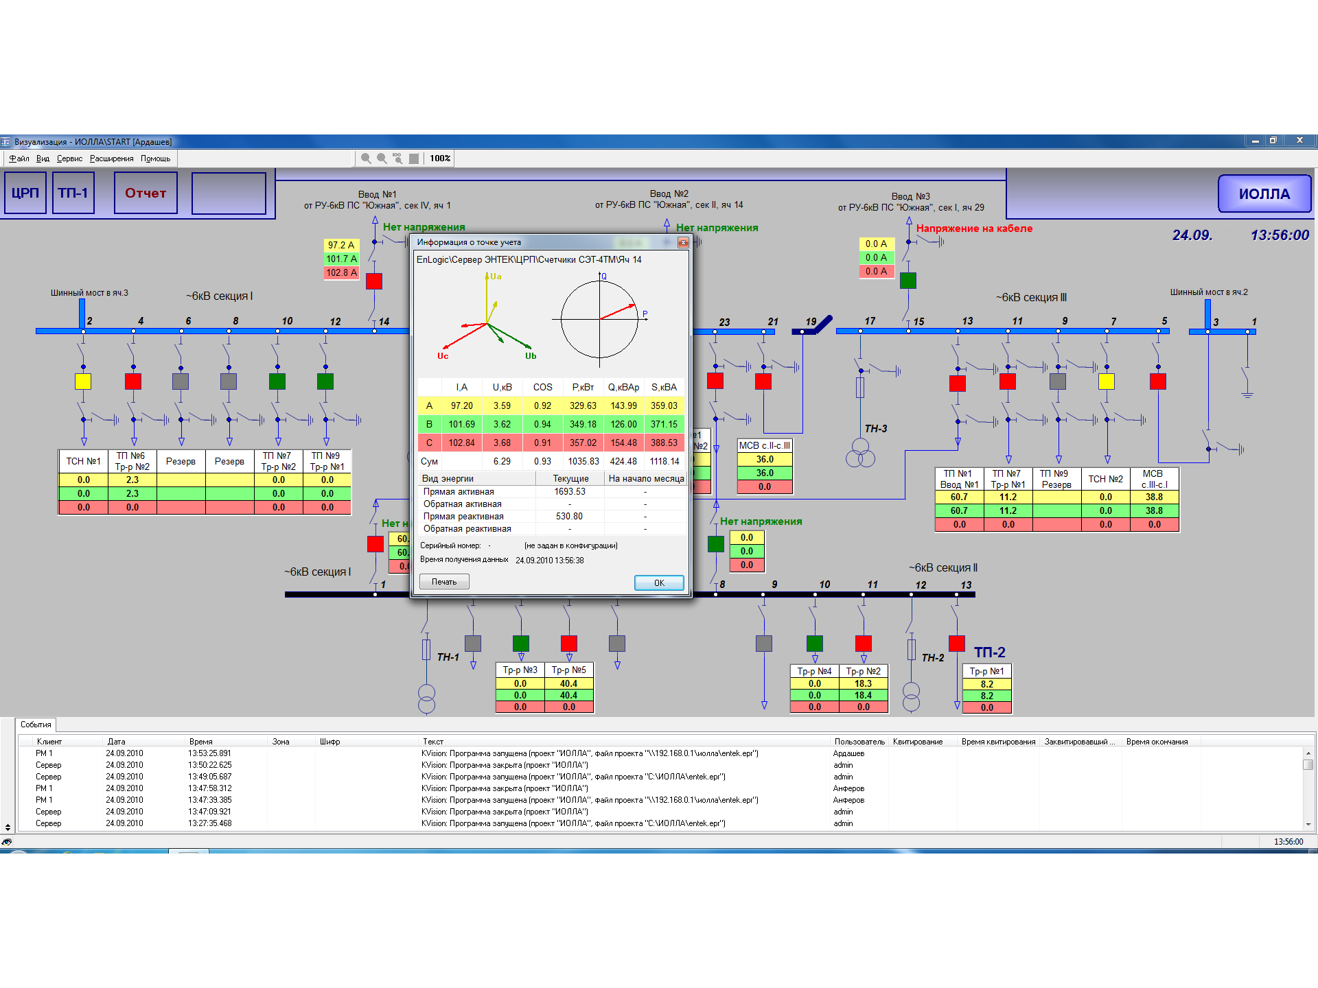The height and width of the screenshot is (988, 1318).
Task: Select the green breaker on Ввод №3
Action: (908, 280)
